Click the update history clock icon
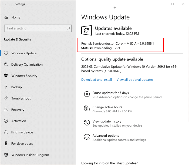189x165 pixels. (x=87, y=123)
